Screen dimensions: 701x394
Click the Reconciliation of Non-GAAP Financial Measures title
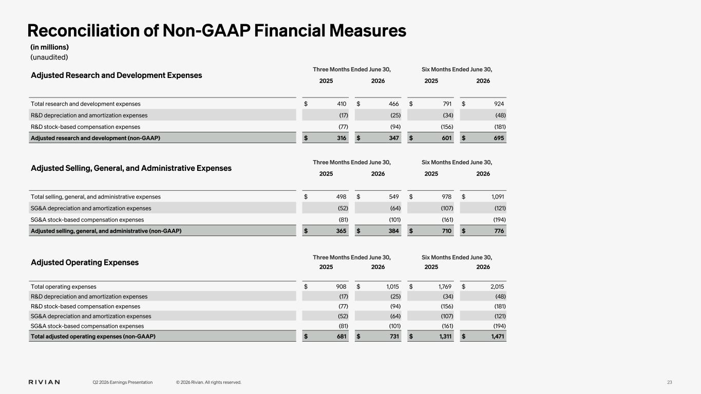pos(217,31)
